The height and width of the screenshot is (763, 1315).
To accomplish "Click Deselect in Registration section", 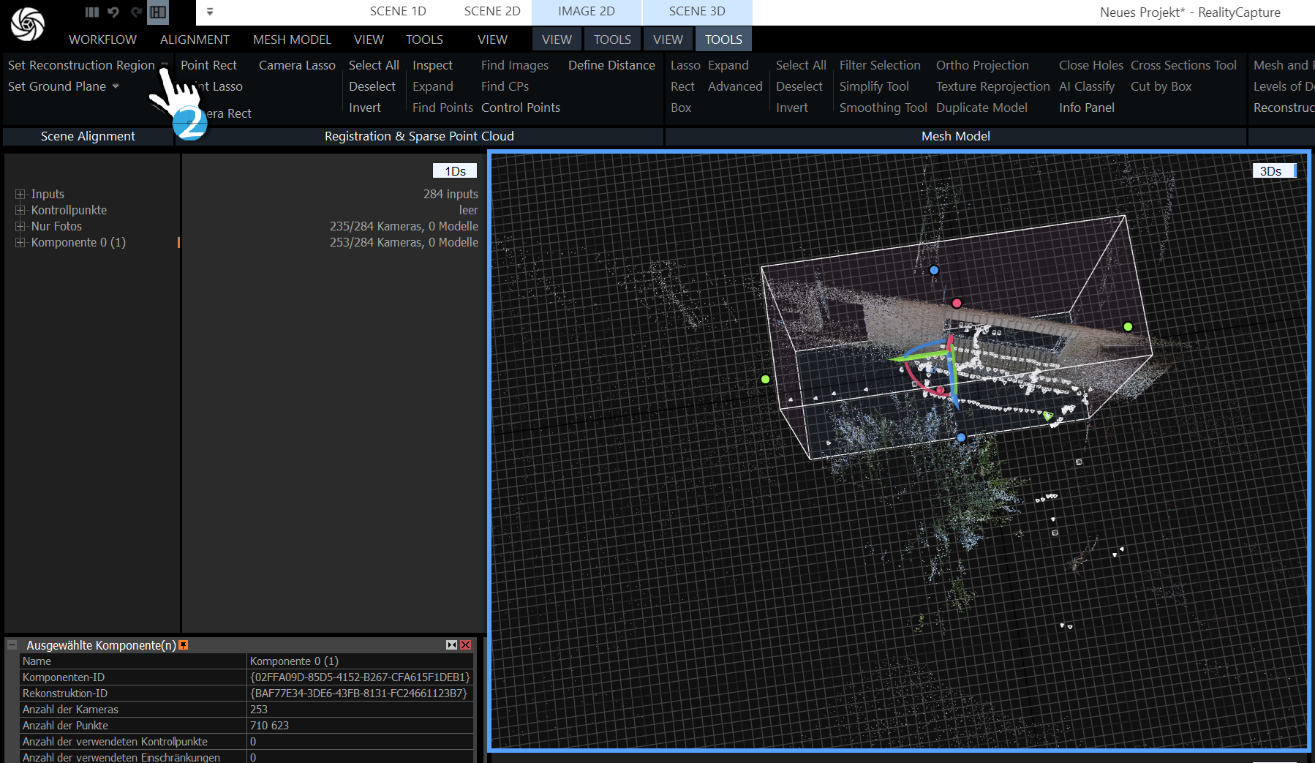I will coord(372,86).
